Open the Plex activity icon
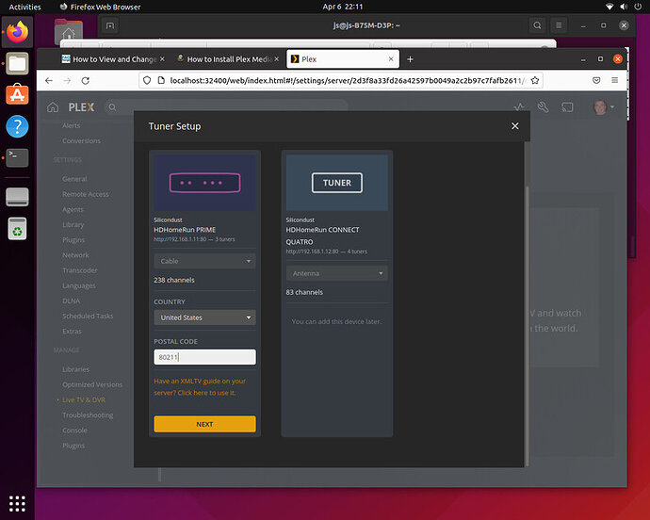The height and width of the screenshot is (520, 650). [519, 107]
